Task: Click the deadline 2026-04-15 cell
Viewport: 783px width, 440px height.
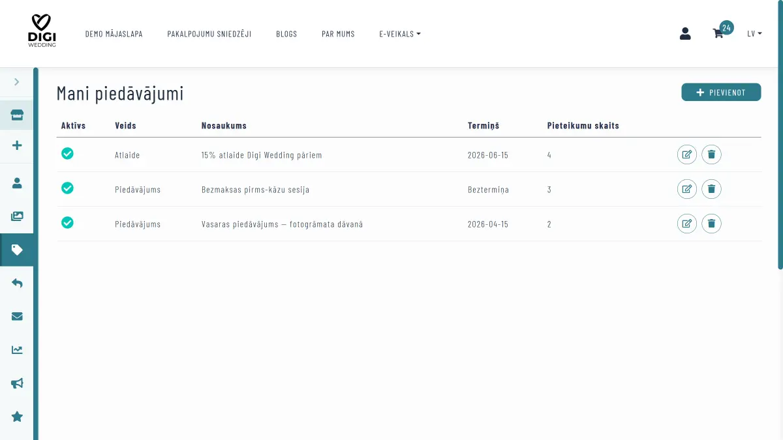Action: (x=488, y=224)
